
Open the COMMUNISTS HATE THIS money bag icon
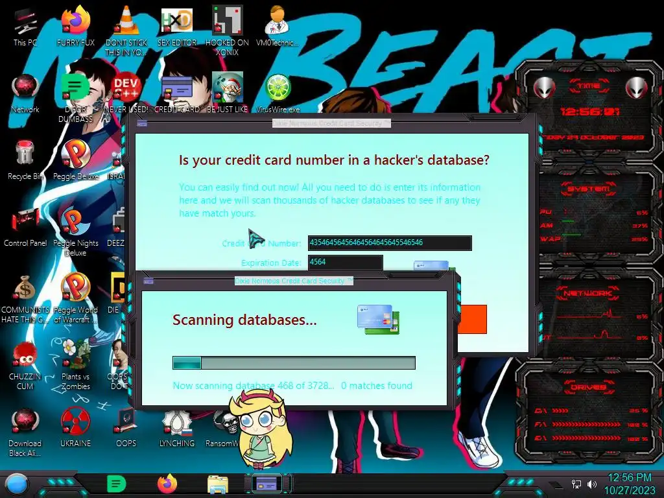pyautogui.click(x=25, y=299)
